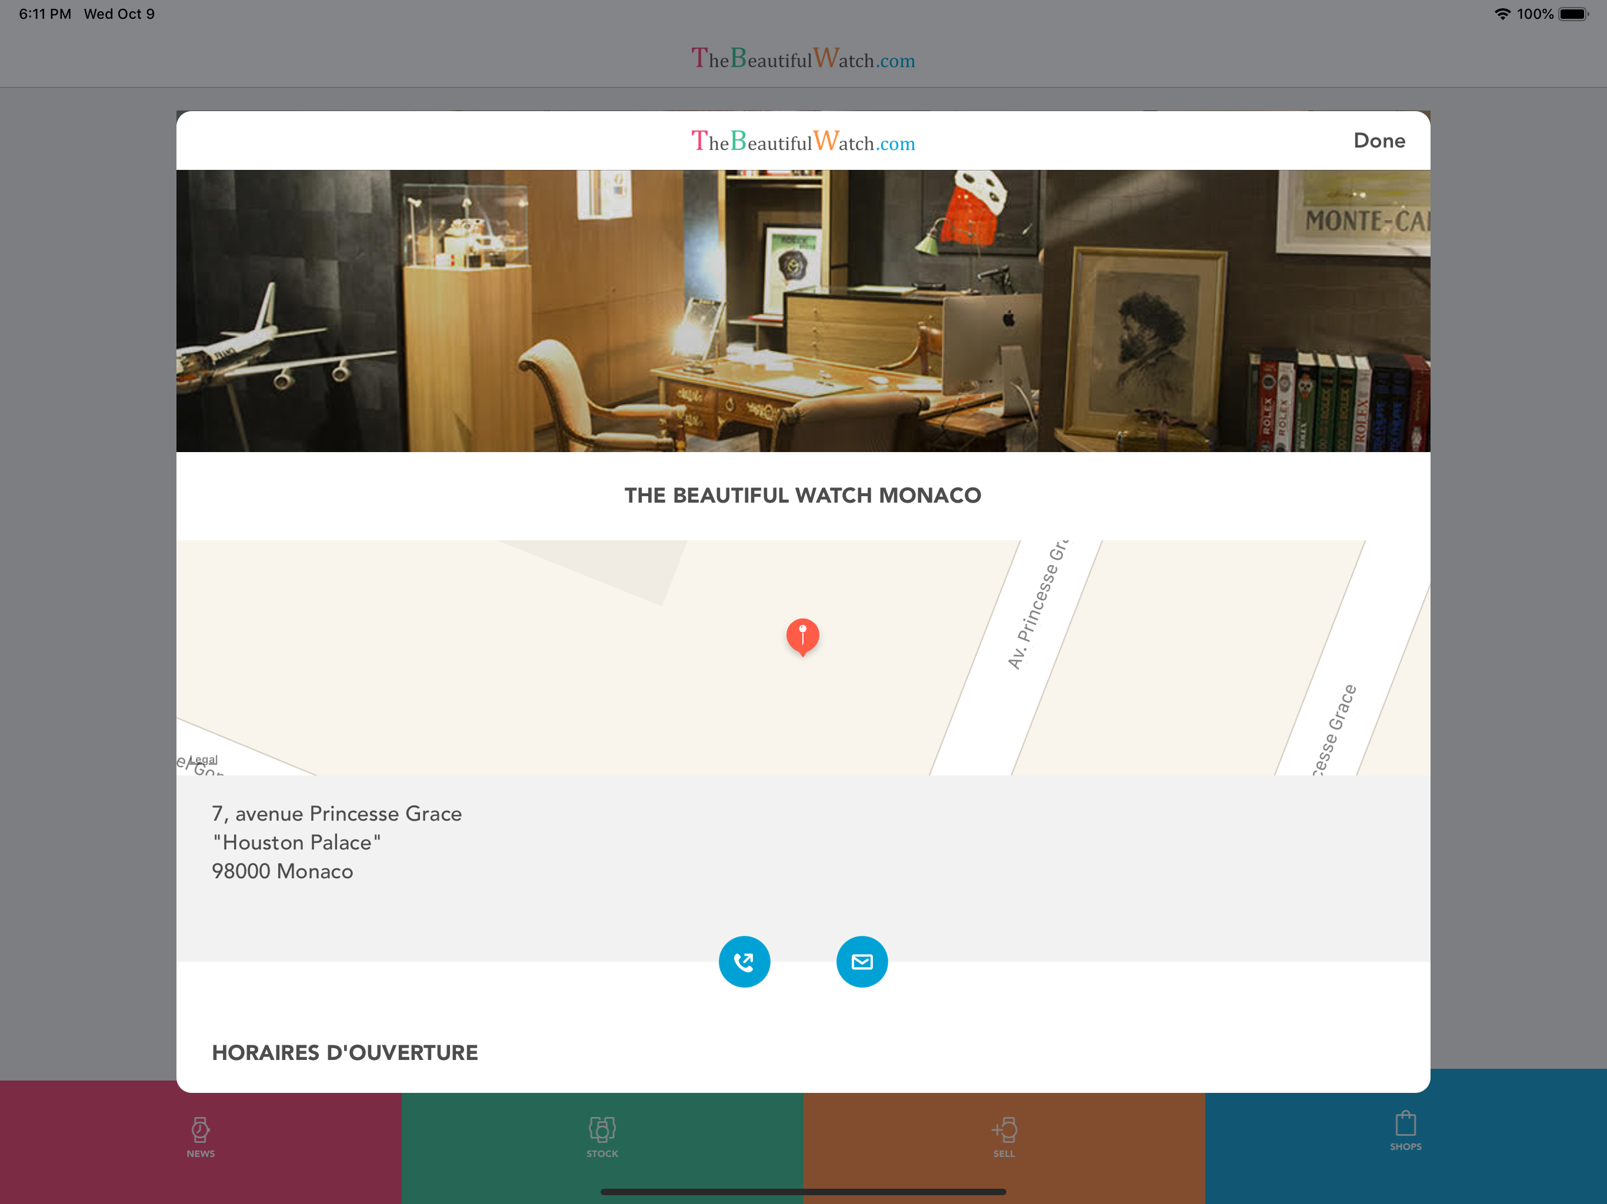
Task: Close the shop details with Done
Action: [1379, 141]
